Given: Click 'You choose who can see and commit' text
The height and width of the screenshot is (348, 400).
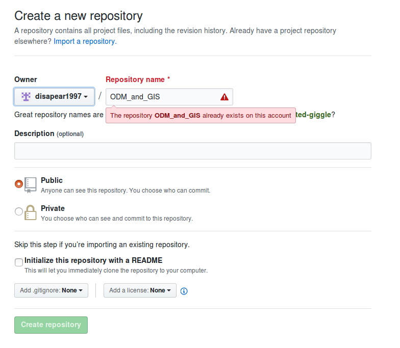Looking at the screenshot, I should pos(117,218).
